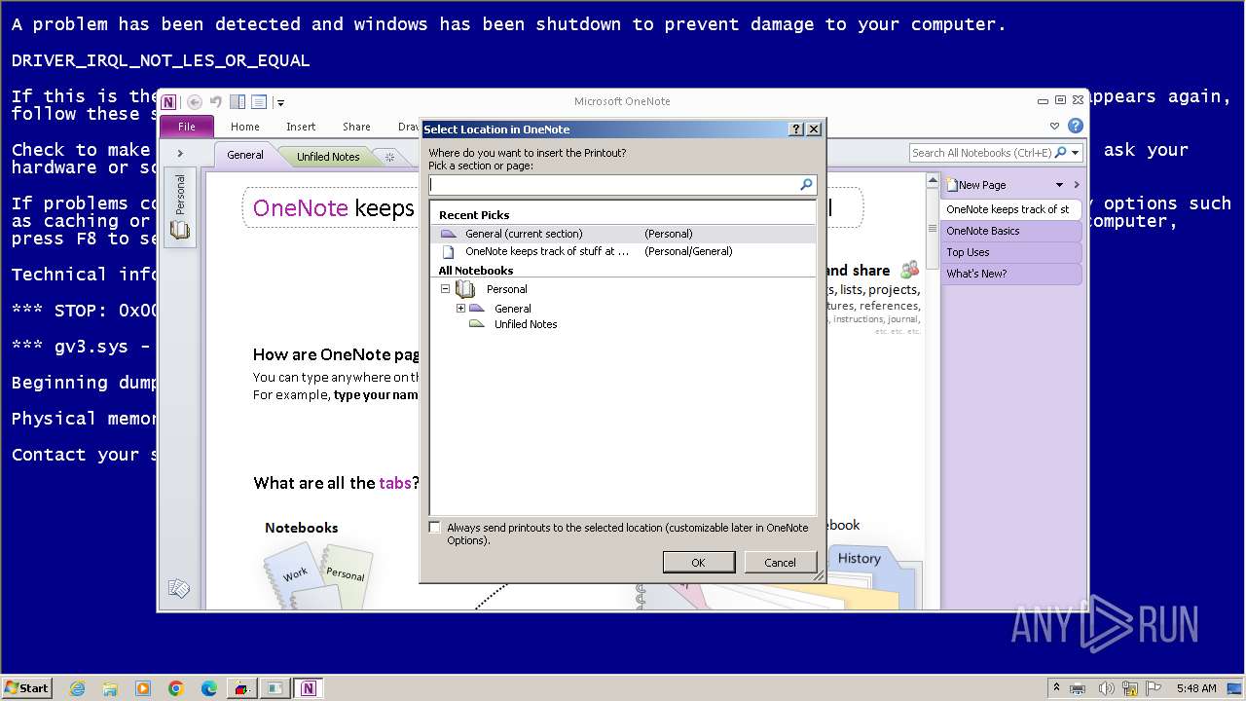Collapse the page tabs pane chevron
Screen dimensions: 1246x701
tap(1076, 185)
